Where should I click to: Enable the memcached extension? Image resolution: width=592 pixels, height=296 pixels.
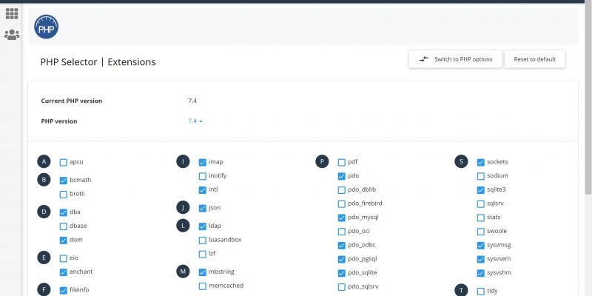coord(202,286)
